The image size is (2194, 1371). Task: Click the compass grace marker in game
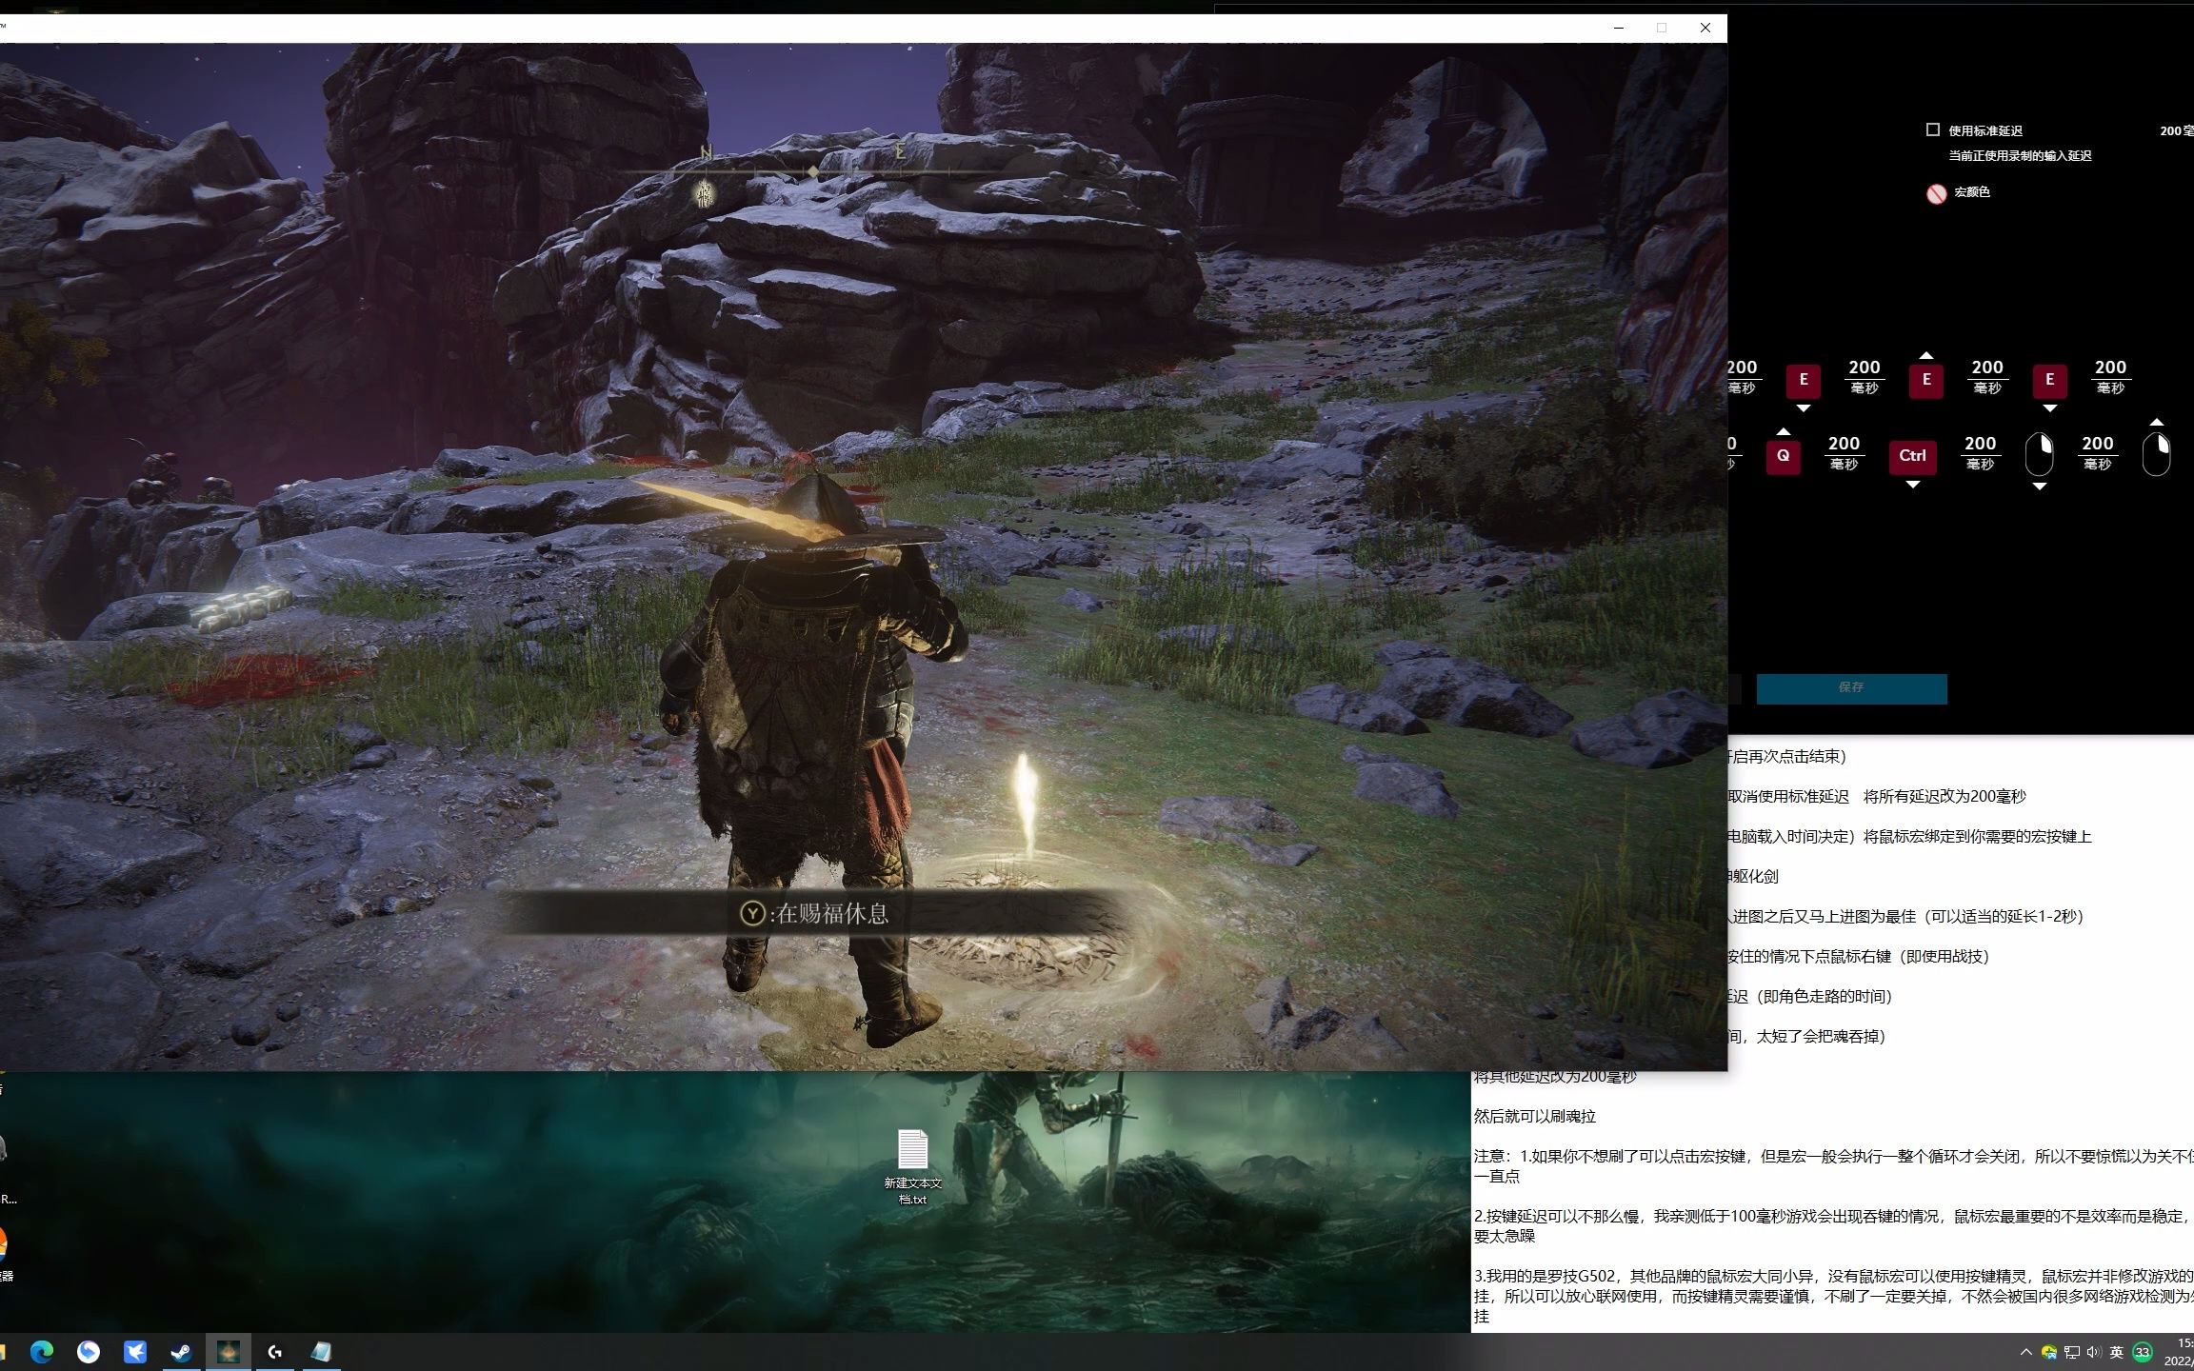click(x=704, y=194)
